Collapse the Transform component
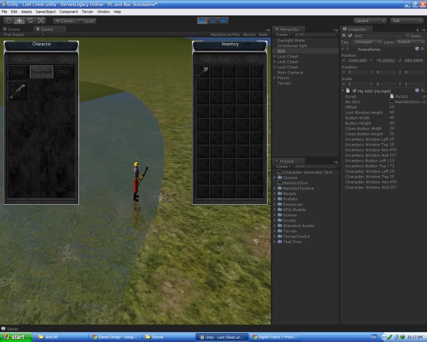This screenshot has height=342, width=427. (343, 49)
